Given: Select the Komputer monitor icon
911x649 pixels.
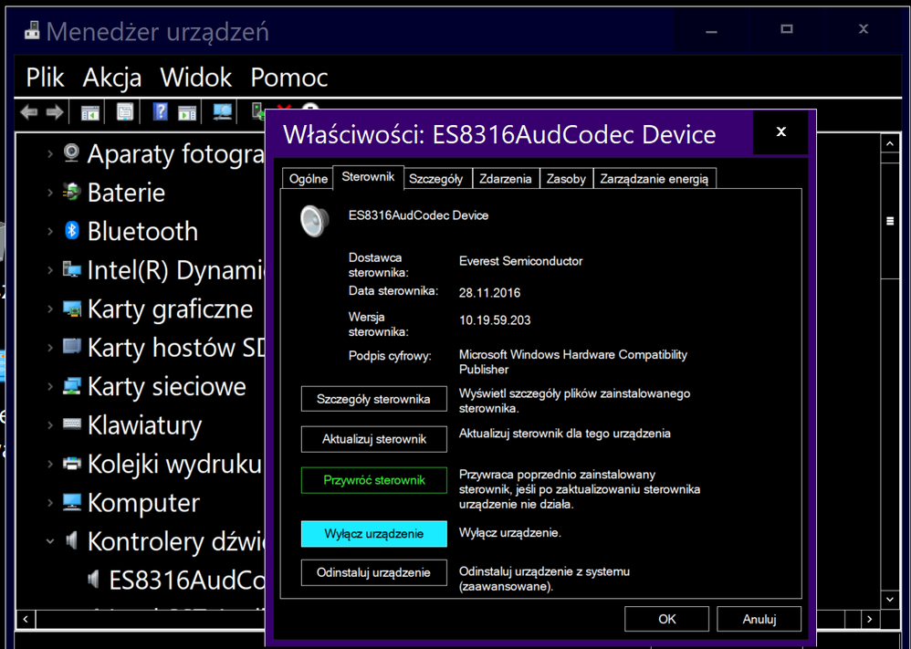Looking at the screenshot, I should [x=71, y=503].
